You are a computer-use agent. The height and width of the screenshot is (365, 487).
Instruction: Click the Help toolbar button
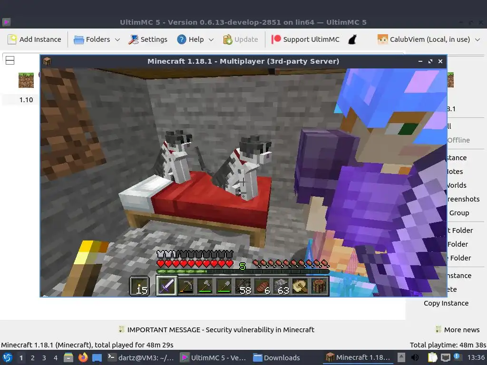point(190,39)
